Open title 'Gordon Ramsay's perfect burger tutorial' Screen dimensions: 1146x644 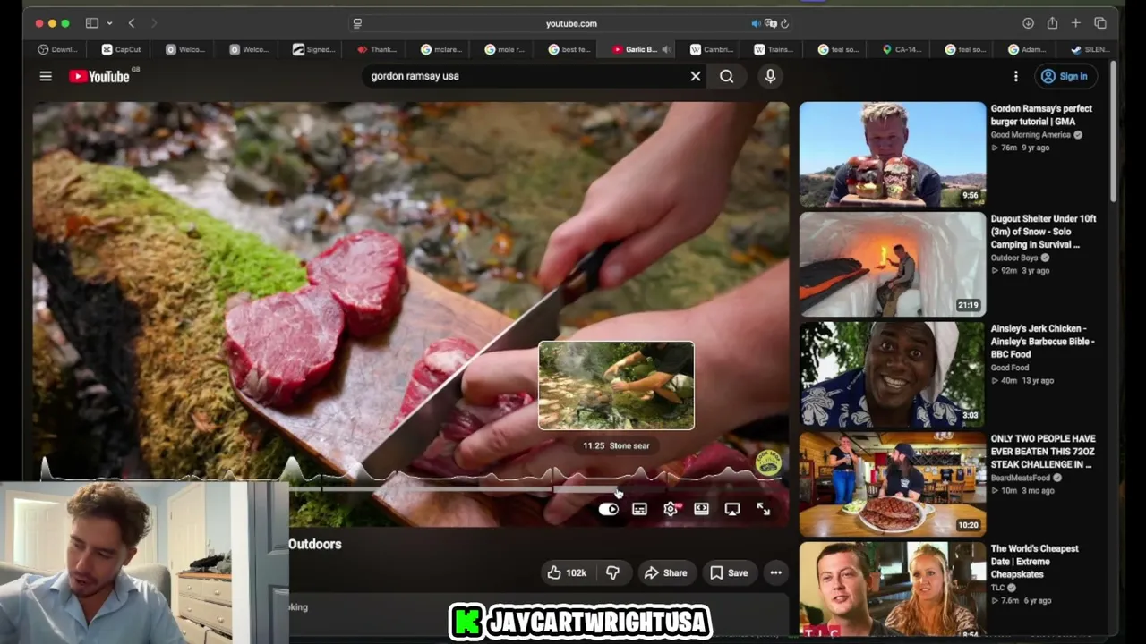[x=1041, y=114]
